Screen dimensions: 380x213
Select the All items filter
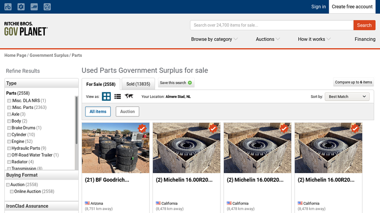tap(98, 112)
